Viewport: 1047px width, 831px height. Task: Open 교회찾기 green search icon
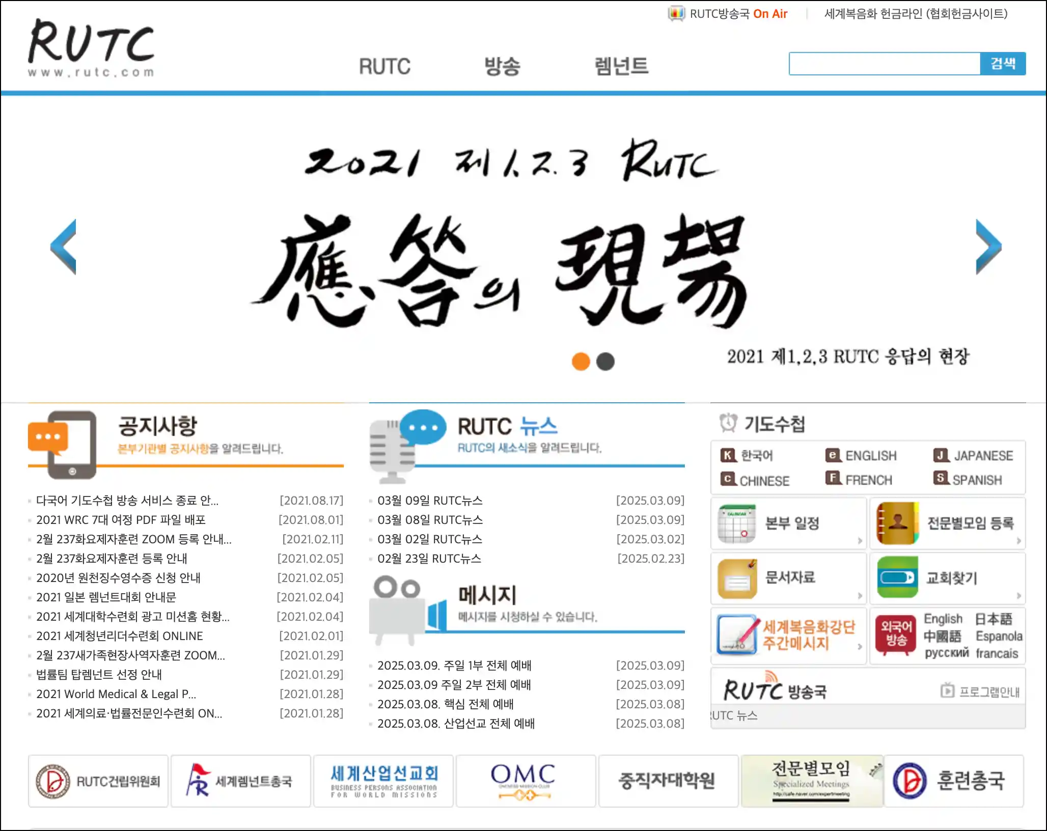tap(898, 577)
